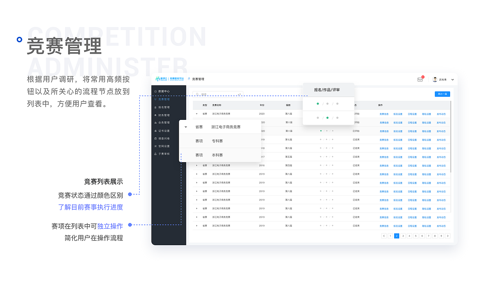The height and width of the screenshot is (282, 501).
Task: Open 调查问卷 from the sidebar
Action: pos(164,139)
